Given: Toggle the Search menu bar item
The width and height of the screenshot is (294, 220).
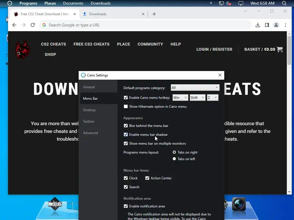Looking at the screenshot, I should point(126,187).
